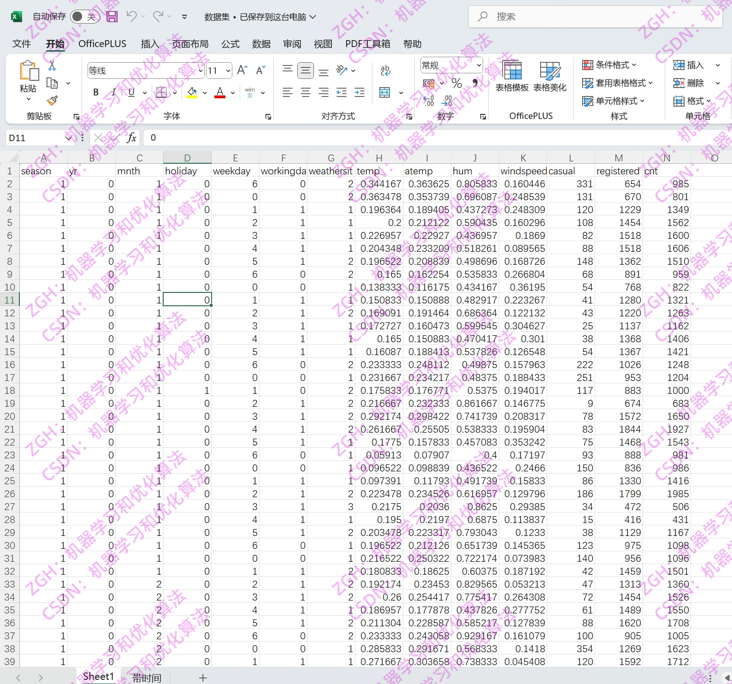Open the 删除 dropdown arrow
The height and width of the screenshot is (684, 732).
(718, 83)
